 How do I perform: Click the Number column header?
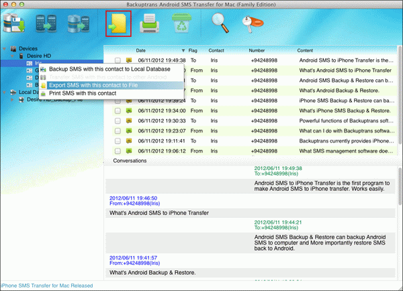tap(257, 50)
